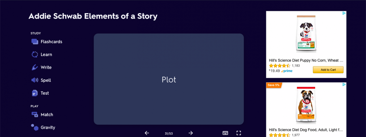This screenshot has height=137, width=366.
Task: Start the Test mode icon
Action: click(x=35, y=93)
